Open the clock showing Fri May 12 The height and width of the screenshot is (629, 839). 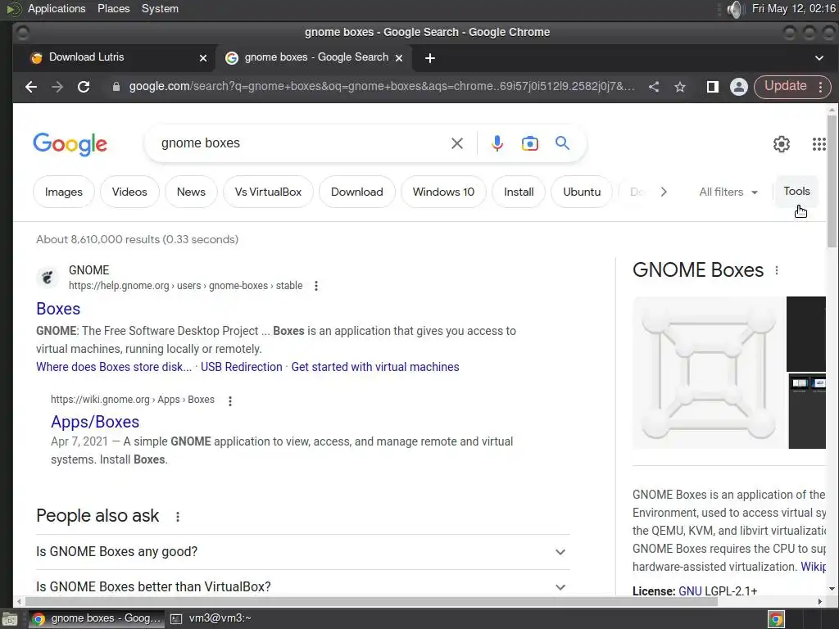click(793, 8)
